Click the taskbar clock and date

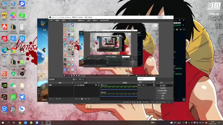[212, 123]
